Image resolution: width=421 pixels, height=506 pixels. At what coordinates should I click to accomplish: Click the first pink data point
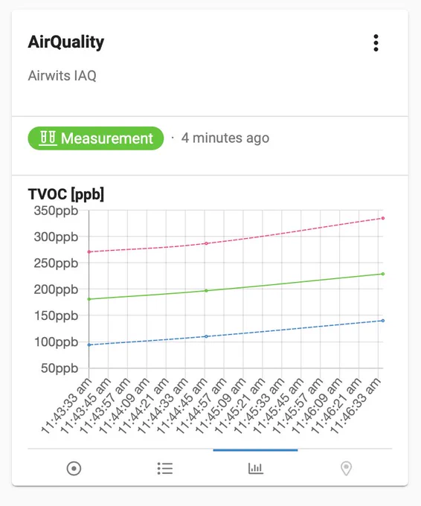point(89,252)
